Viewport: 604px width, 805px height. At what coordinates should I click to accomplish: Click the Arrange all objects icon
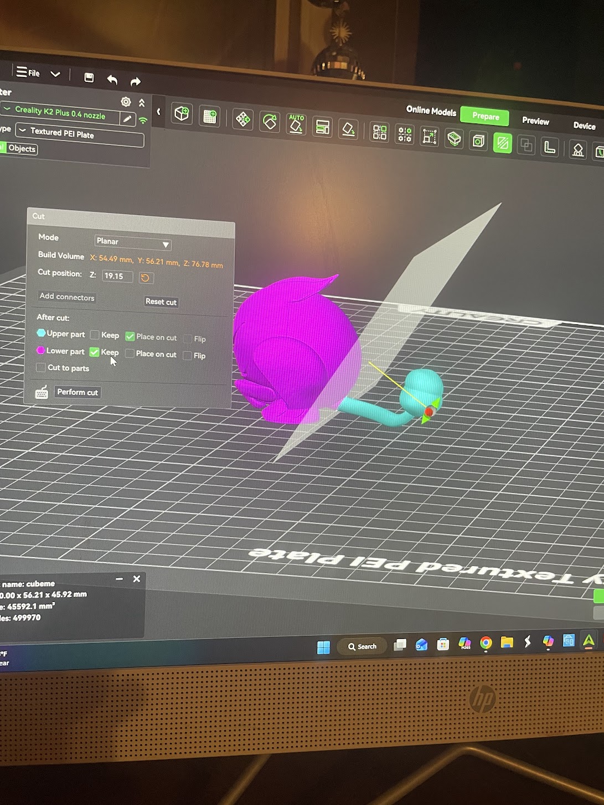[x=379, y=132]
